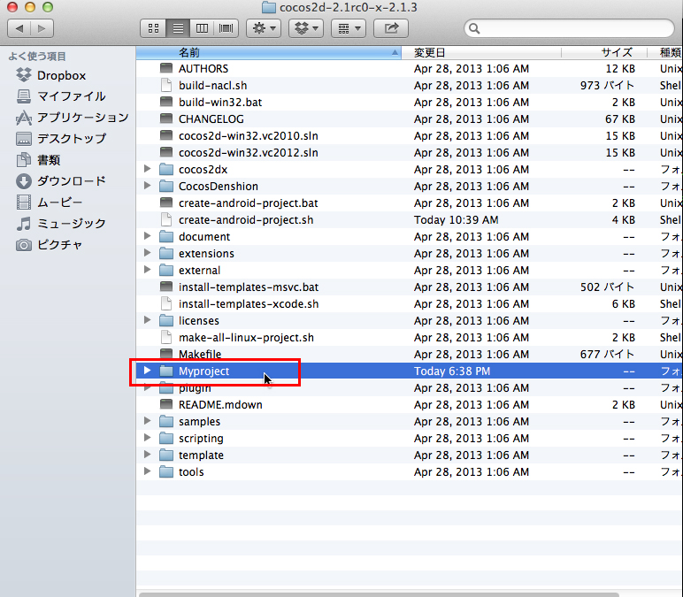The height and width of the screenshot is (597, 683).
Task: Open アプリケーション in the sidebar
Action: point(73,118)
